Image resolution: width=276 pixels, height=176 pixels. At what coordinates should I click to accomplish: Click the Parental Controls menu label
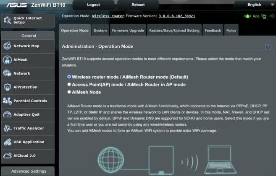click(x=30, y=101)
